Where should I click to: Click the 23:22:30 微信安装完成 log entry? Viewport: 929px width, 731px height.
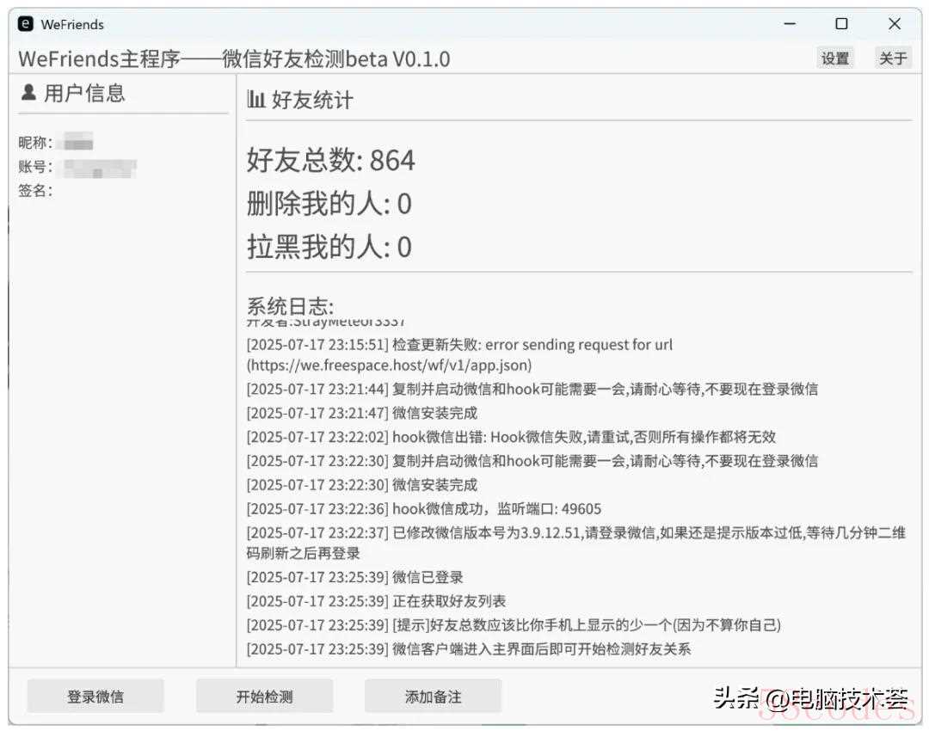pyautogui.click(x=361, y=484)
